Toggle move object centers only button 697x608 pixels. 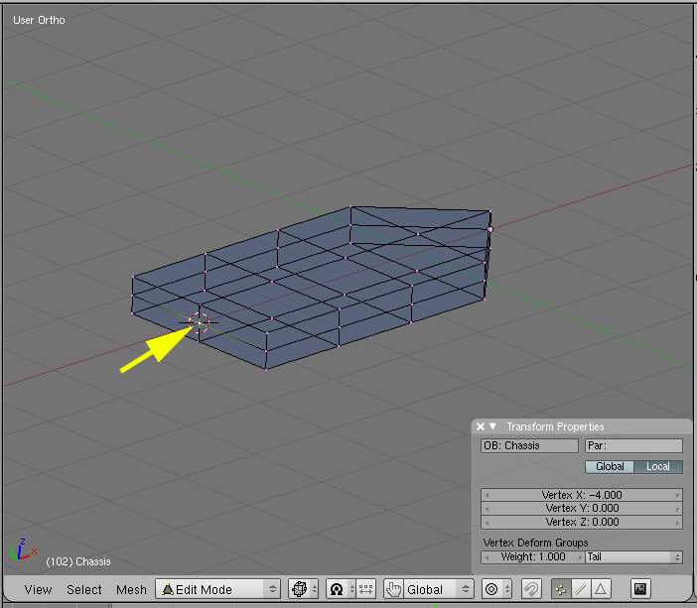pos(365,589)
